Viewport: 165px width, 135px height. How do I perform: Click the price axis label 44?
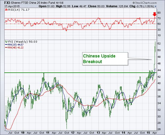click(159, 70)
